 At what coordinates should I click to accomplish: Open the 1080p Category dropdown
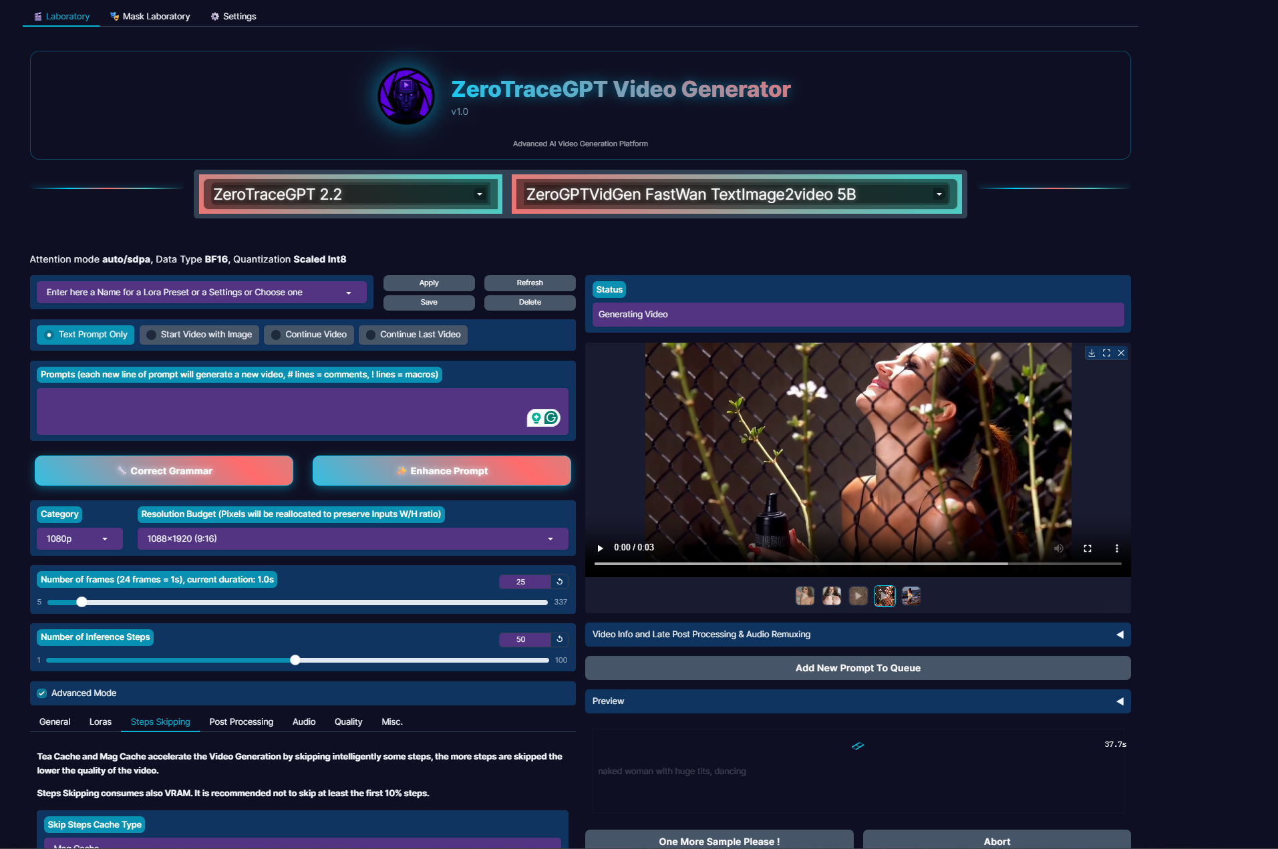coord(79,539)
